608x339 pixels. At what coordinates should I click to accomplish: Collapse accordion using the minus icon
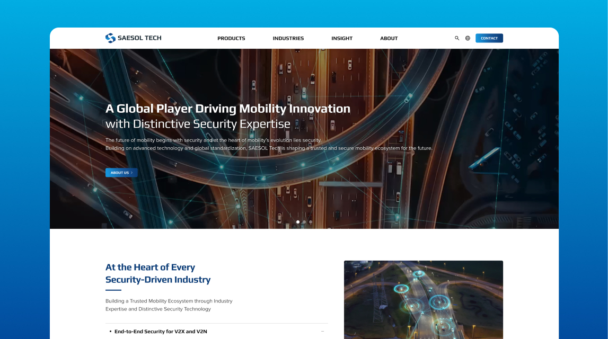(322, 332)
